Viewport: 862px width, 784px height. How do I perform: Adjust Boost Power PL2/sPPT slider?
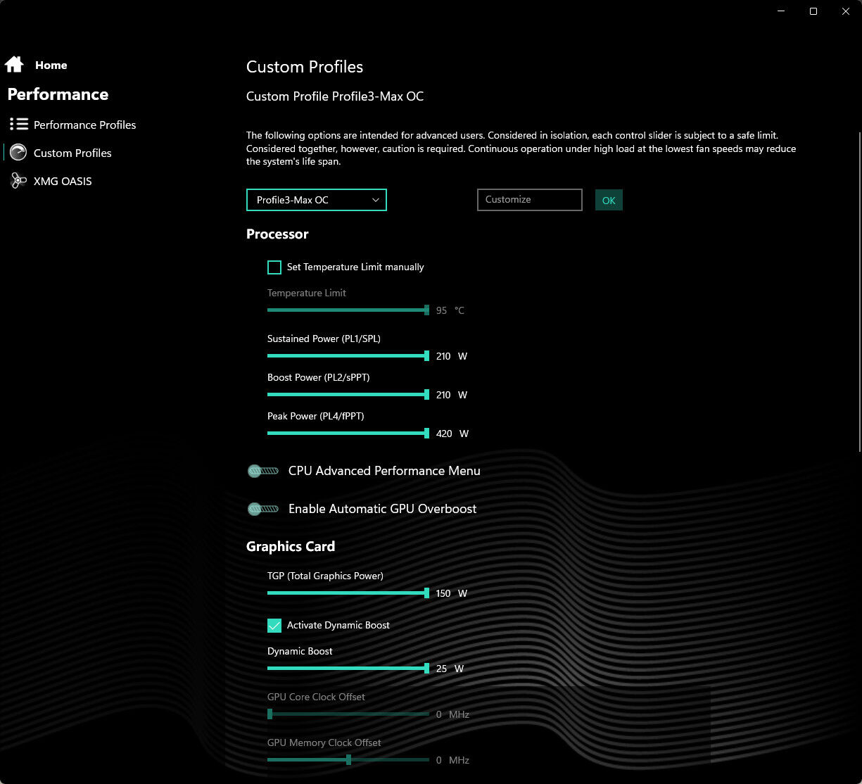[x=348, y=394]
